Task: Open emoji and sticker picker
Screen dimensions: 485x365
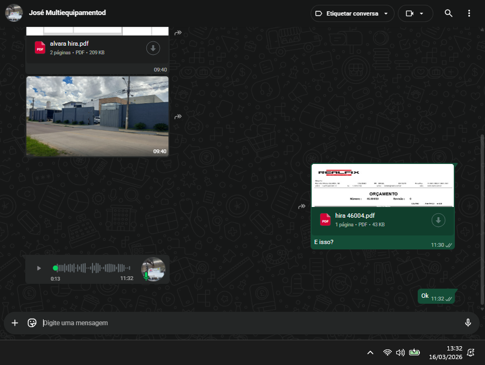Action: pos(32,323)
